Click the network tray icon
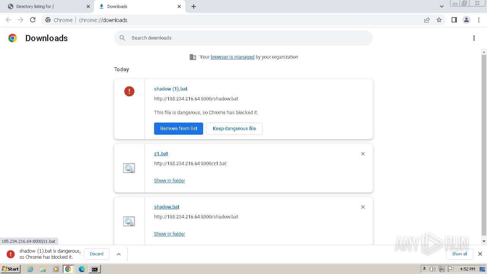Viewport: 487px width, 274px height. (x=442, y=269)
